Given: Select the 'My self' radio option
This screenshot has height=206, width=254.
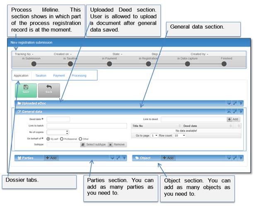Looking at the screenshot, I should [x=48, y=139].
